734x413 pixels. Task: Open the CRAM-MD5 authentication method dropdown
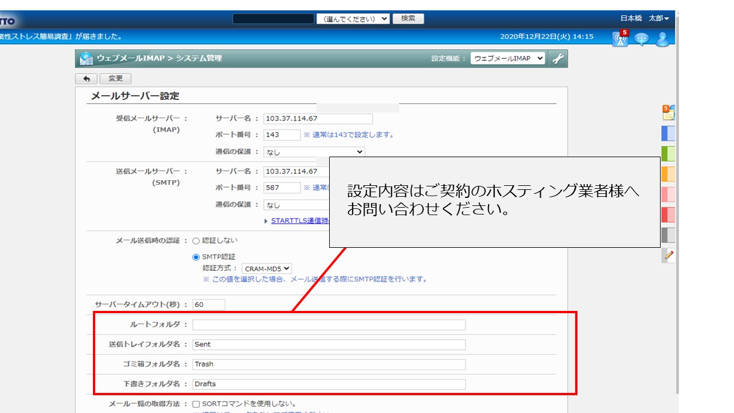point(267,268)
